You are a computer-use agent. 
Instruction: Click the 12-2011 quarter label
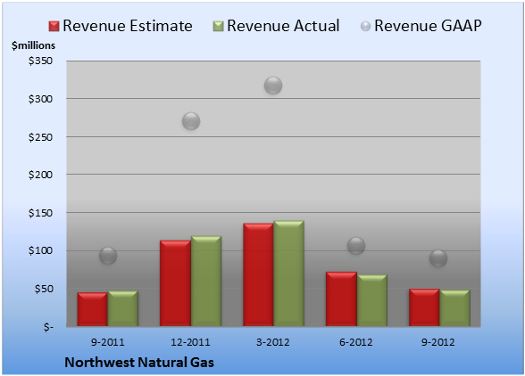190,342
